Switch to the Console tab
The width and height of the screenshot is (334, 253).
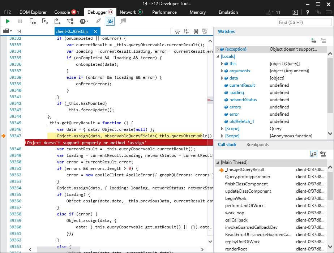pos(62,12)
